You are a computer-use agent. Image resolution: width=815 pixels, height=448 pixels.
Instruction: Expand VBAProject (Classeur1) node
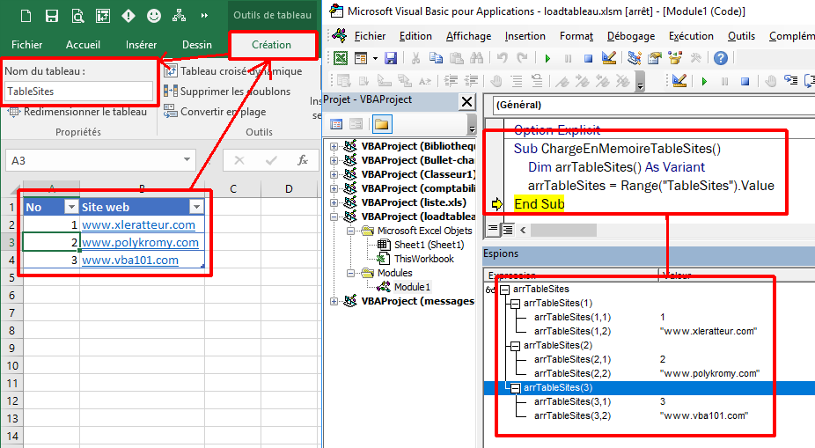334,174
